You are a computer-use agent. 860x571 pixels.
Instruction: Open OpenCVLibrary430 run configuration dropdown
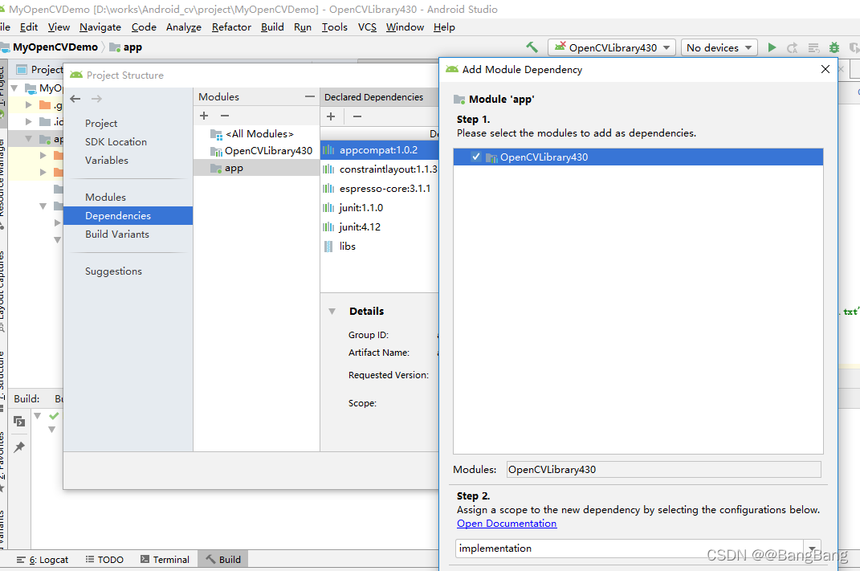[611, 47]
